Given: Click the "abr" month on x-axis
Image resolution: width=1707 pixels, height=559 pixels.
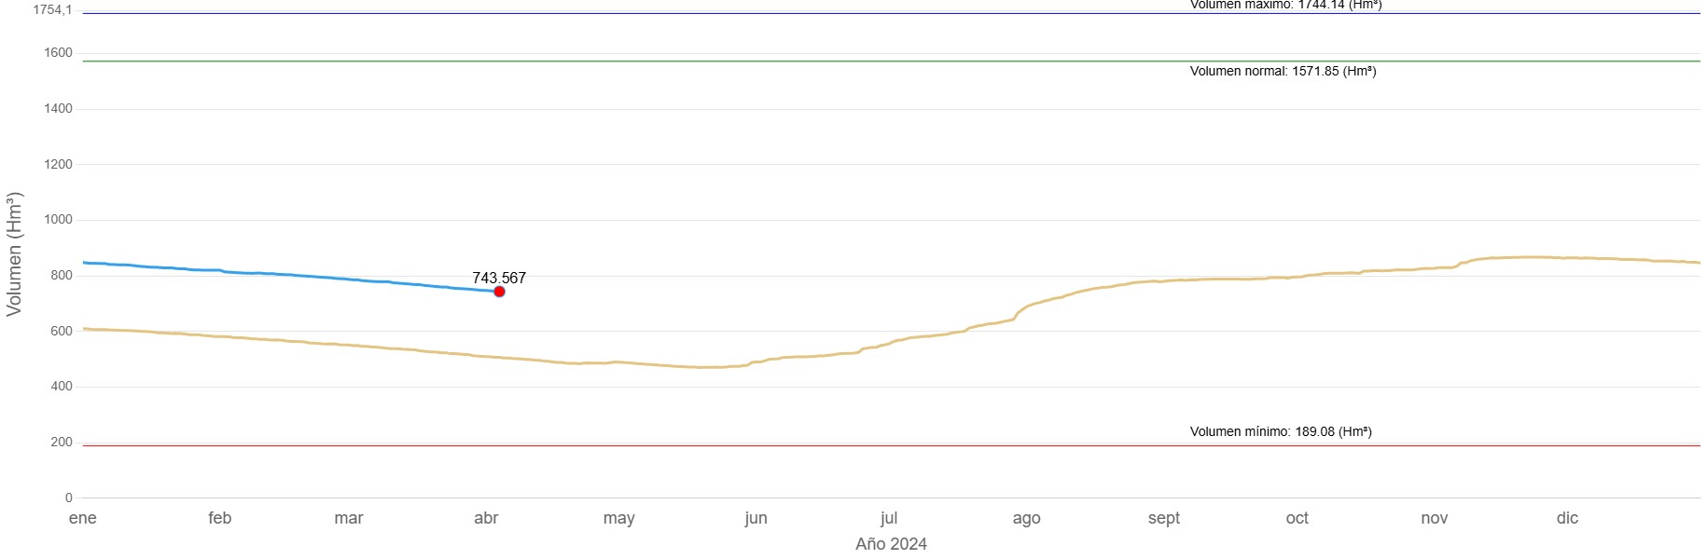Looking at the screenshot, I should (486, 518).
